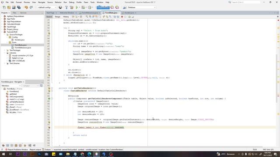
Task: Click the Clean and Build icon
Action: pos(72,7)
